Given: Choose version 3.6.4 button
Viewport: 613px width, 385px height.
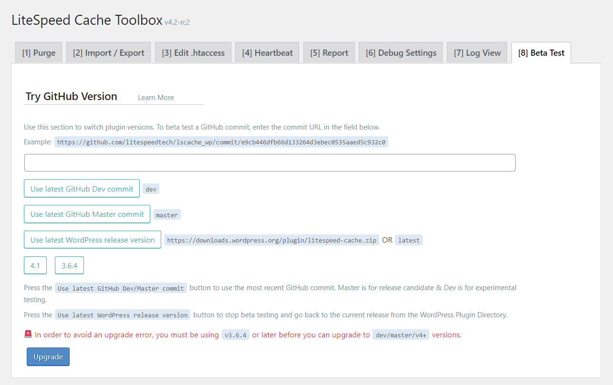Looking at the screenshot, I should tap(69, 265).
